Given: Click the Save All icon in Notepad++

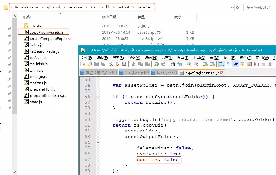Looking at the screenshot, I should coord(103,64).
